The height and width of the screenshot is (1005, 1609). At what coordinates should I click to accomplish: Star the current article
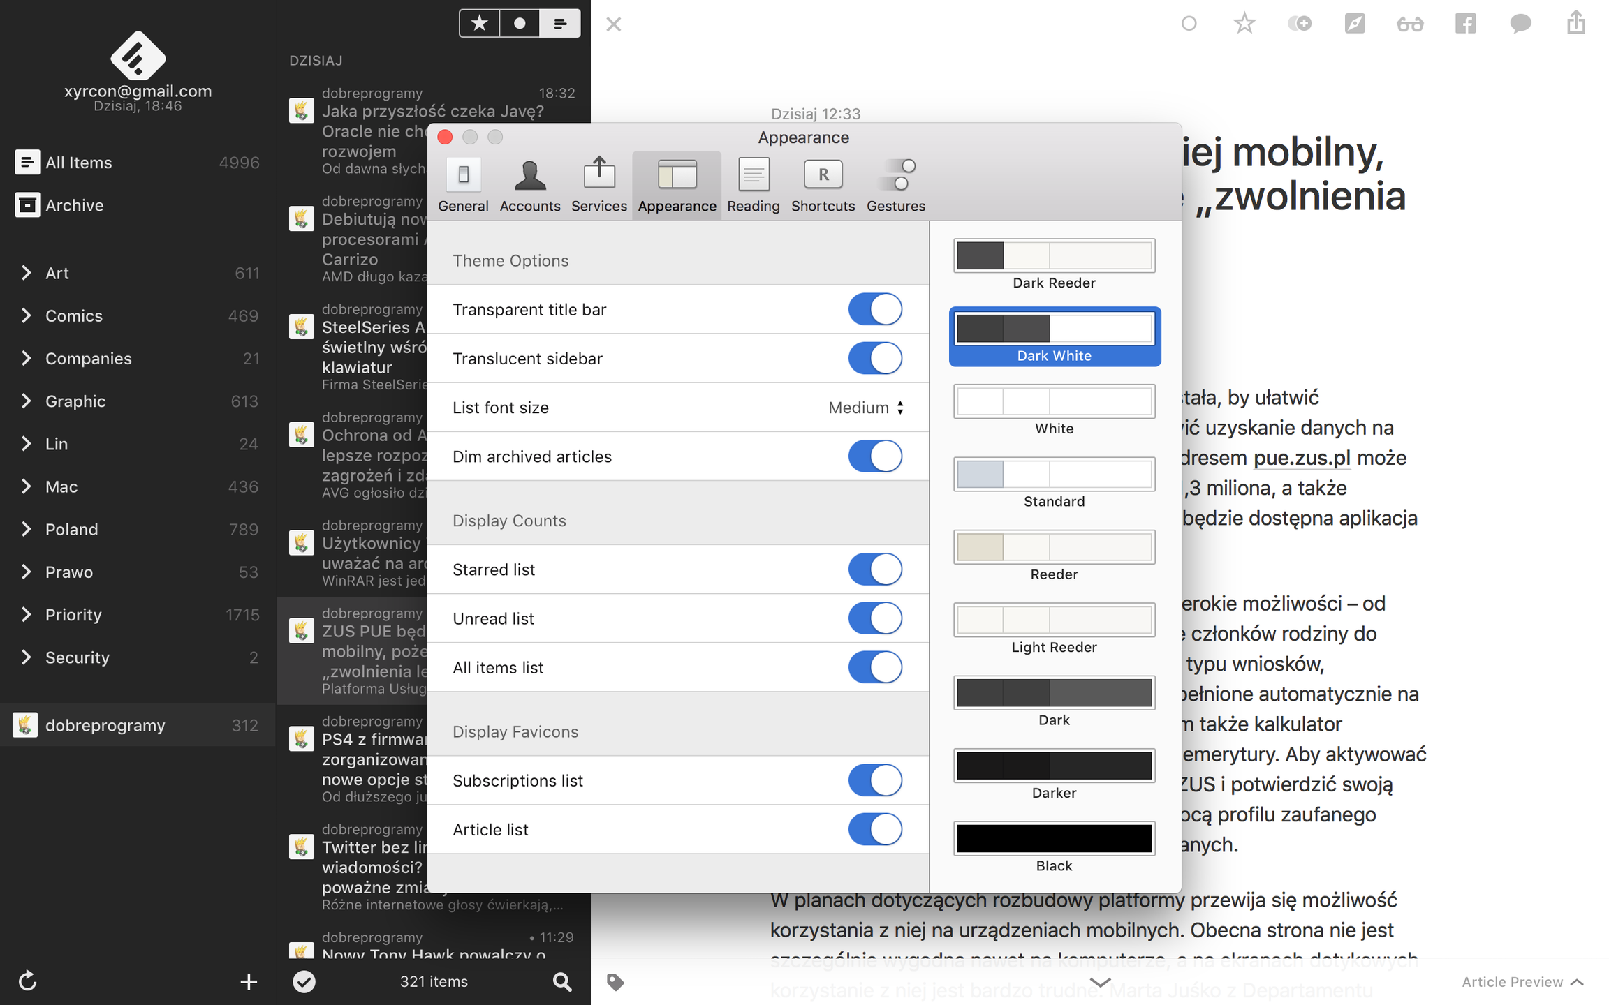pos(1244,24)
